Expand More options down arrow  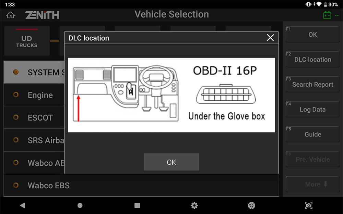coord(312,184)
